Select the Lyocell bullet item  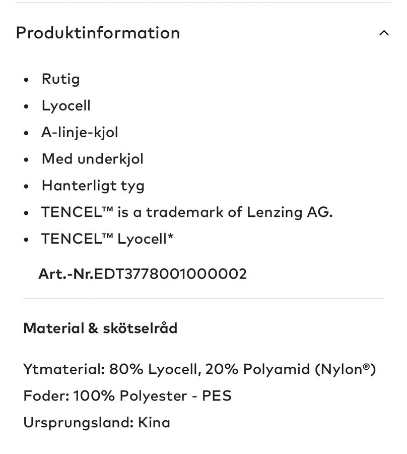66,106
